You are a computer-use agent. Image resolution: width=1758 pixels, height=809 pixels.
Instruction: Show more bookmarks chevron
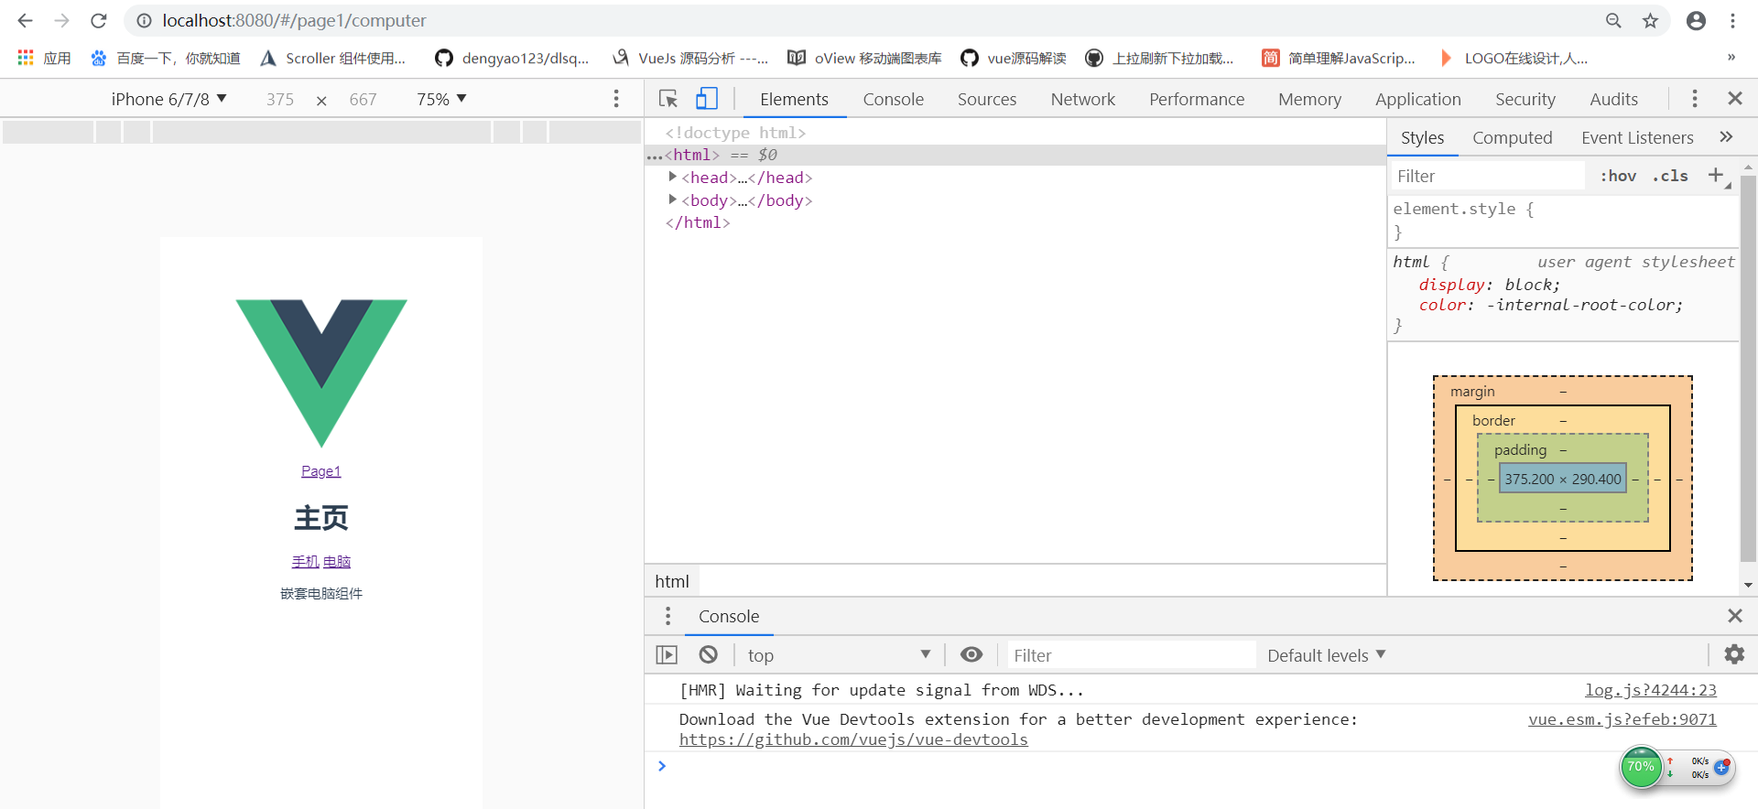coord(1731,58)
